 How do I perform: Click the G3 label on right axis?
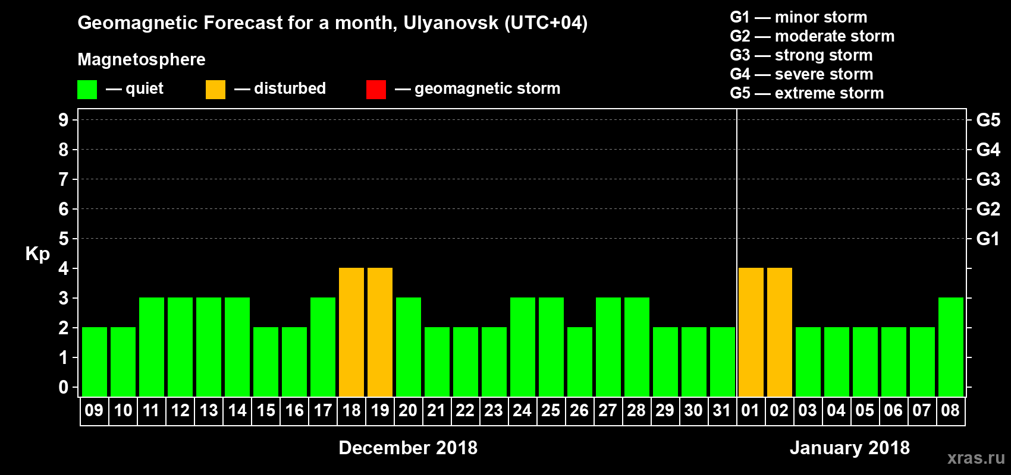(x=988, y=179)
